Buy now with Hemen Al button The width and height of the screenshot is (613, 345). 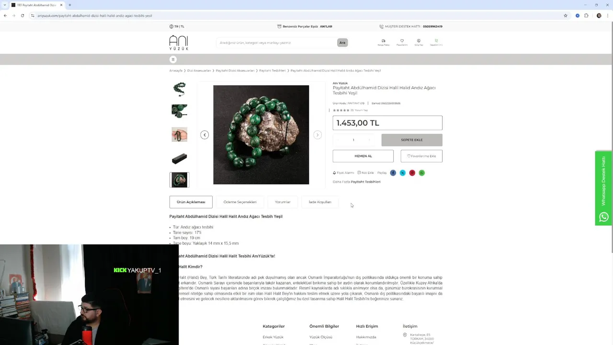[x=363, y=156]
